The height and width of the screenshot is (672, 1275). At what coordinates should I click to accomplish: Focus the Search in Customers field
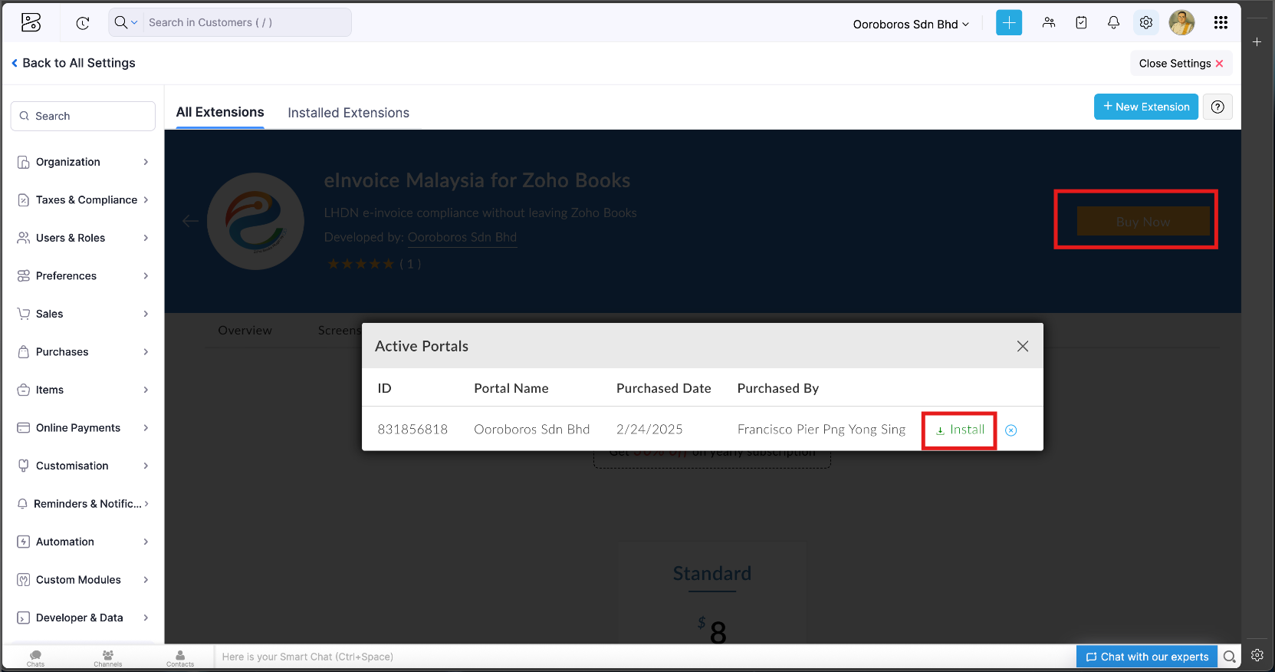tap(245, 22)
